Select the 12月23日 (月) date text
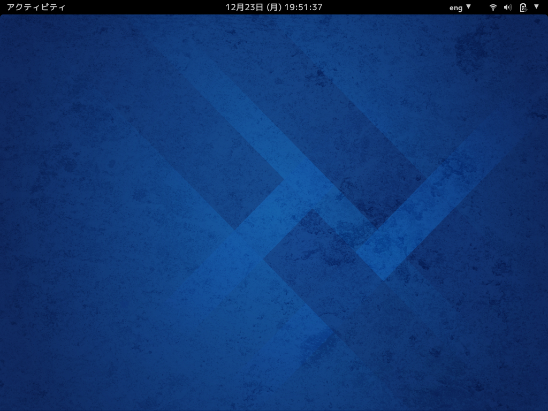The width and height of the screenshot is (548, 411). point(253,7)
